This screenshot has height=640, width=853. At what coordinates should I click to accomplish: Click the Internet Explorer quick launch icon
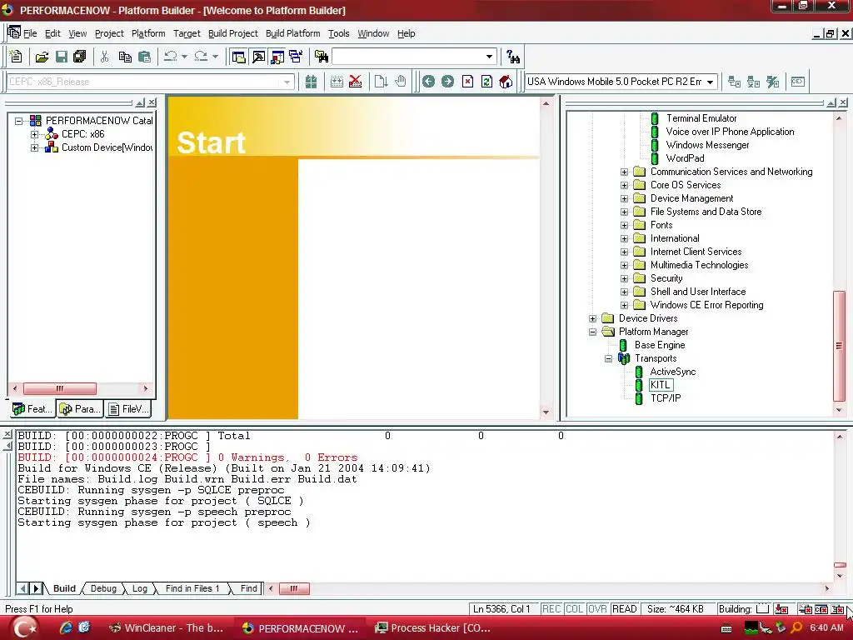click(x=66, y=627)
